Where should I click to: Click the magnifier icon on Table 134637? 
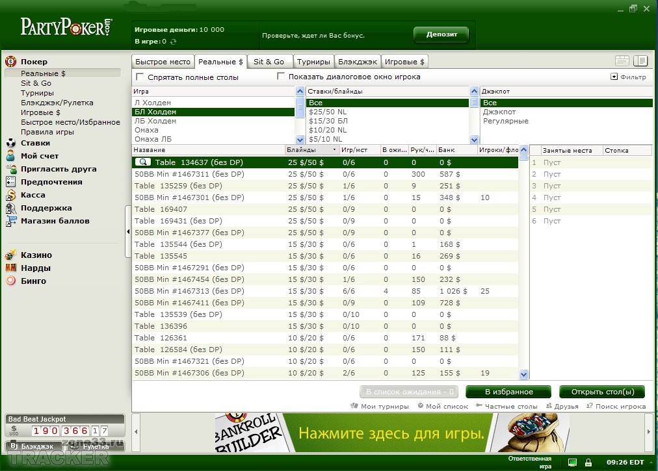[x=142, y=162]
